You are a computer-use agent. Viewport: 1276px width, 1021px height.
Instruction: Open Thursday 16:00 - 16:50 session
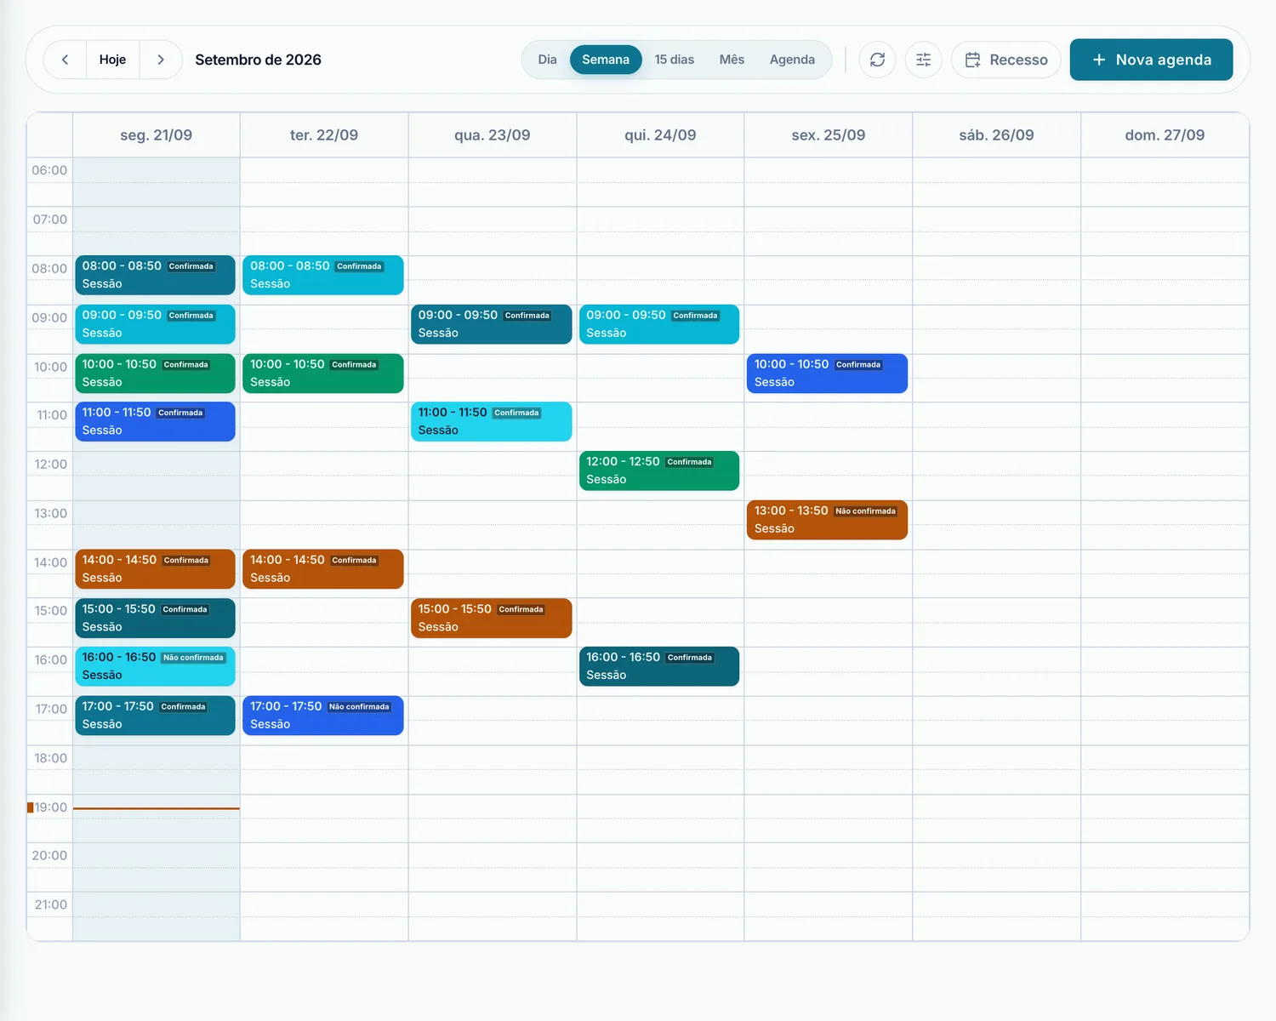click(x=659, y=666)
